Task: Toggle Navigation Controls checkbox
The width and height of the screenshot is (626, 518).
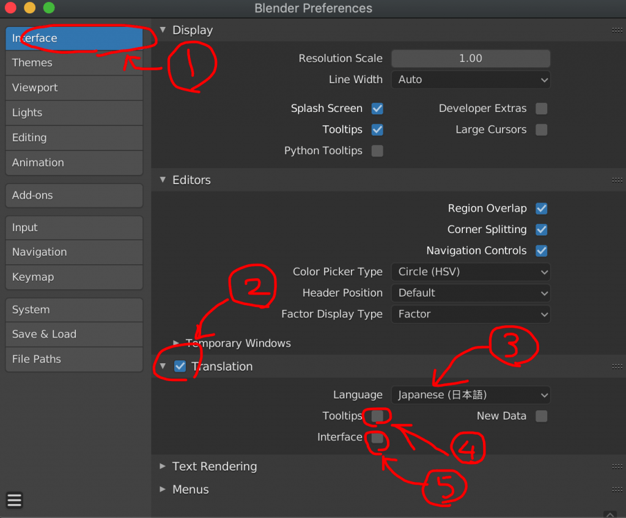Action: [x=542, y=251]
